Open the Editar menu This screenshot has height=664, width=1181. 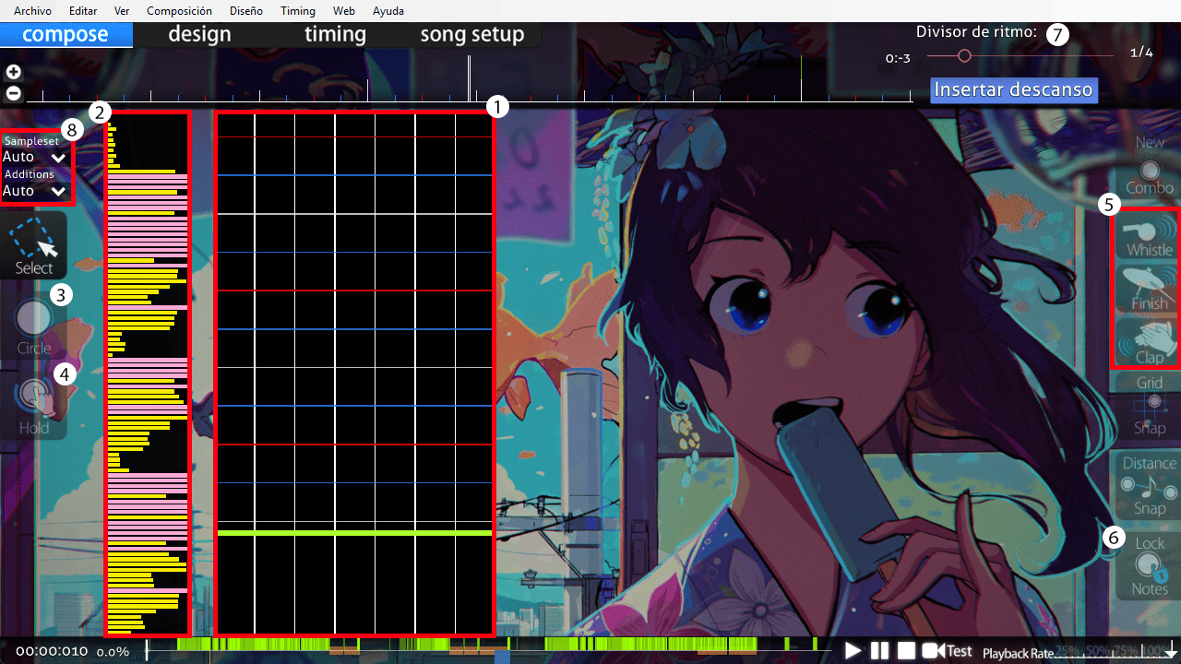click(x=83, y=11)
